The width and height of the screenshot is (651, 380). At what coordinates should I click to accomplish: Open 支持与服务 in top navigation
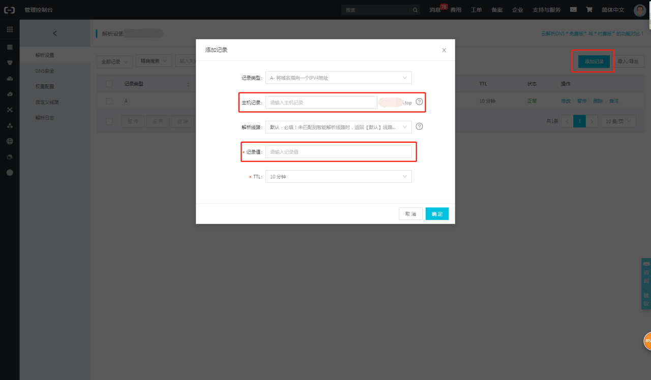click(x=547, y=10)
